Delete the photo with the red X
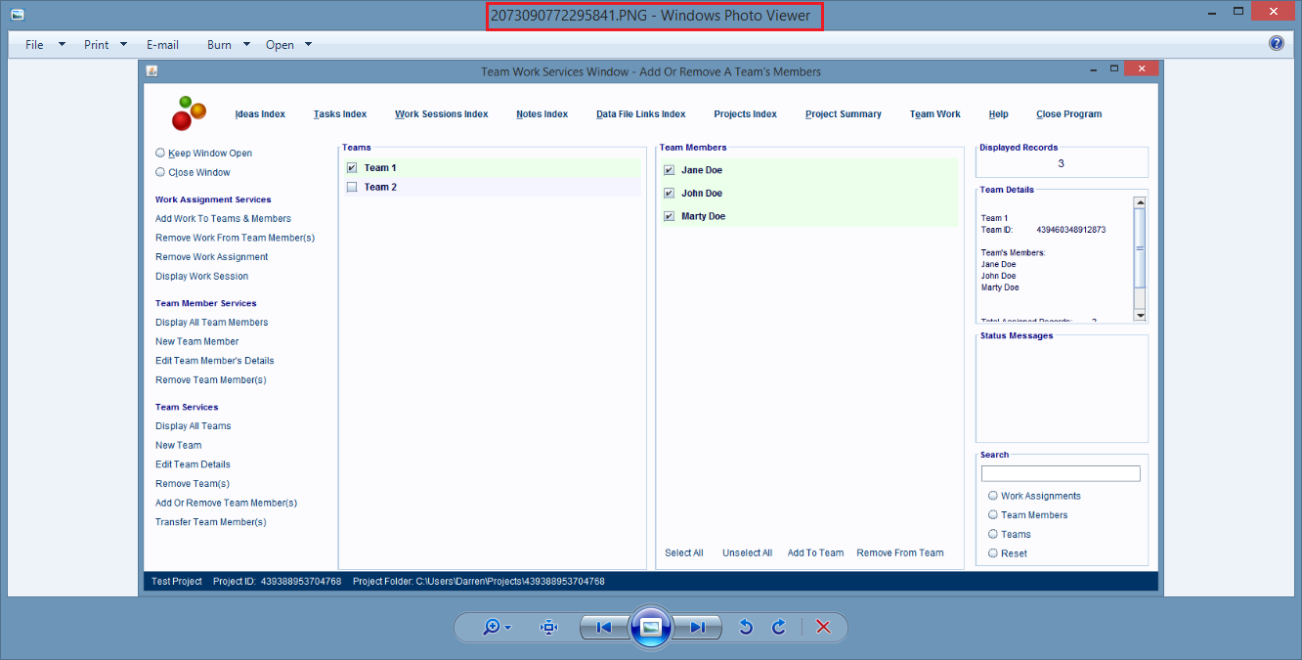The height and width of the screenshot is (660, 1302). (x=823, y=627)
